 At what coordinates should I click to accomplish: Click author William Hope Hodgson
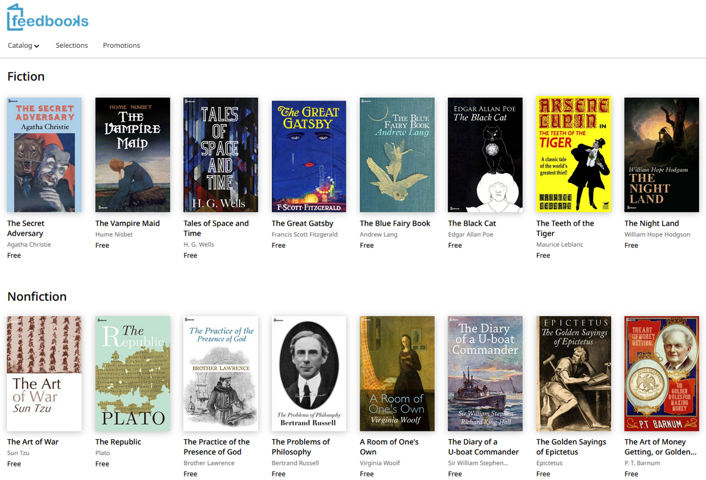[x=657, y=235]
